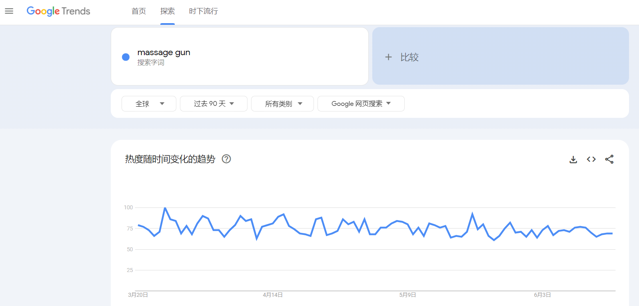
Task: Open the 过去 90 天 time range dropdown
Action: (x=214, y=104)
